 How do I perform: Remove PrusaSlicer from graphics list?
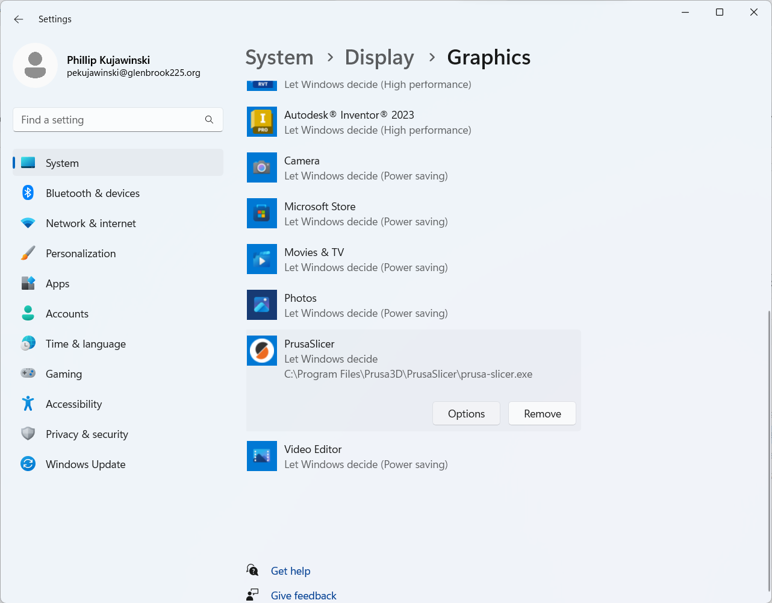point(542,413)
